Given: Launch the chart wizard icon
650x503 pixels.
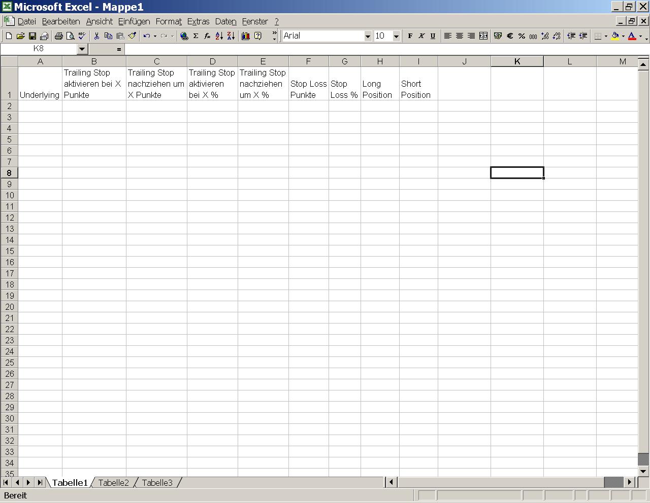Looking at the screenshot, I should click(246, 36).
